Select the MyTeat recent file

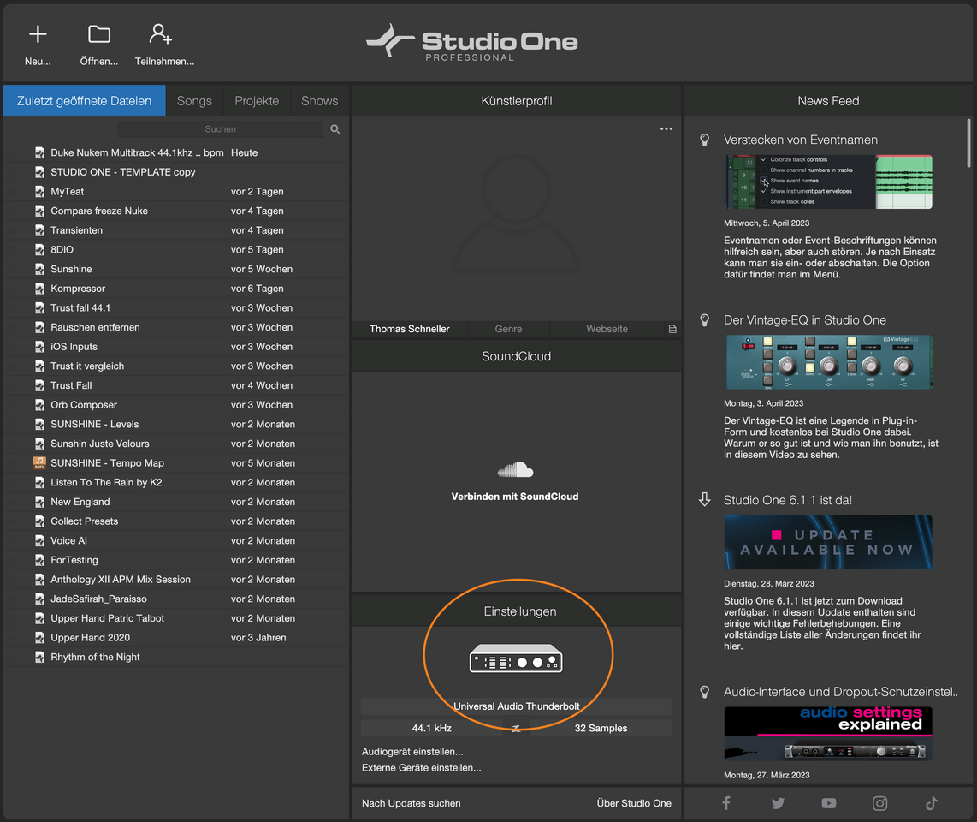pos(175,192)
